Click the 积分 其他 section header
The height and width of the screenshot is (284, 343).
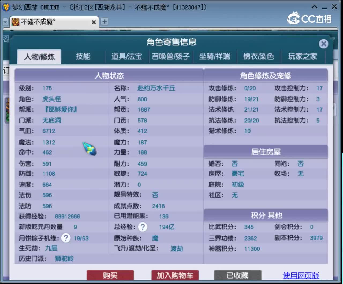coord(266,215)
